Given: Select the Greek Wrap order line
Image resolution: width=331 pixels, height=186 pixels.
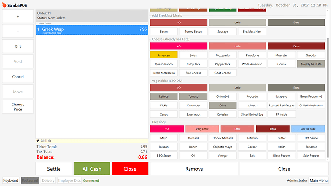Looking at the screenshot, I should [x=92, y=30].
